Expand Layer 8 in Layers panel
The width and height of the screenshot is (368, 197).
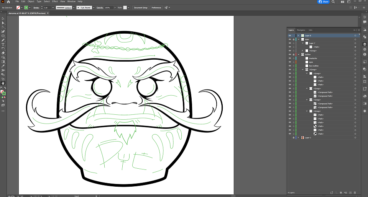click(x=298, y=36)
